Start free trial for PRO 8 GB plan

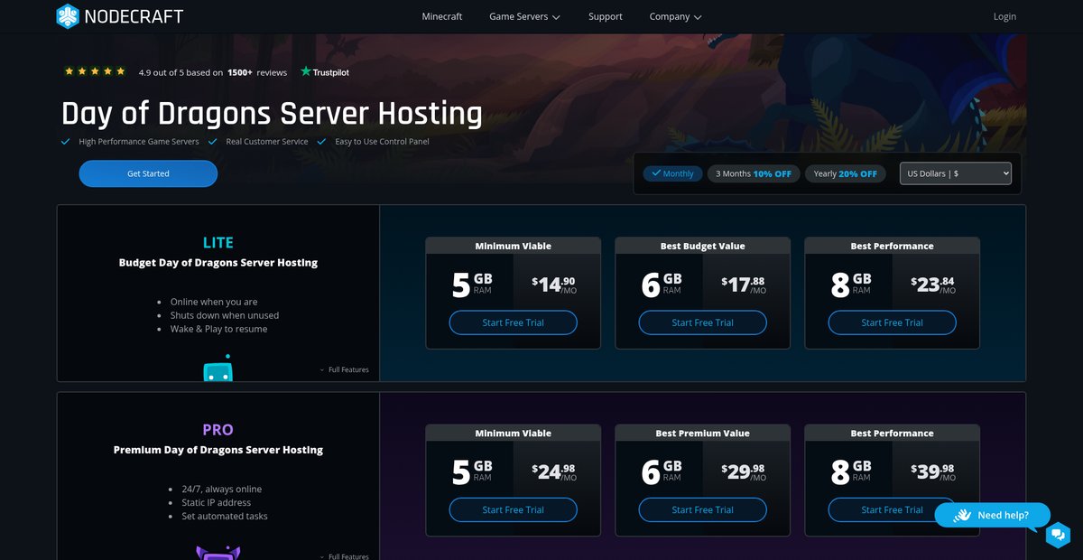pyautogui.click(x=892, y=509)
